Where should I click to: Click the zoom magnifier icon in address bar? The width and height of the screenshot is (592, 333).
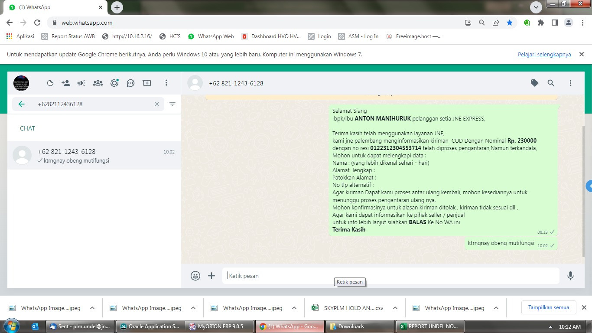pos(482,23)
